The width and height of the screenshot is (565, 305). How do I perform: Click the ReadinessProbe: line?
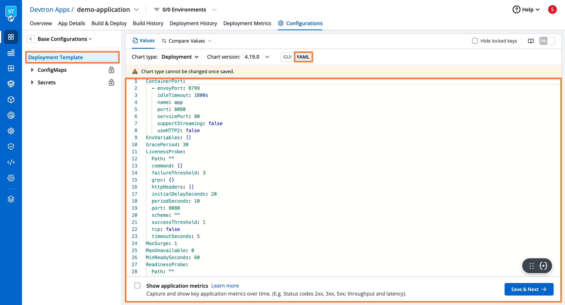(x=167, y=264)
